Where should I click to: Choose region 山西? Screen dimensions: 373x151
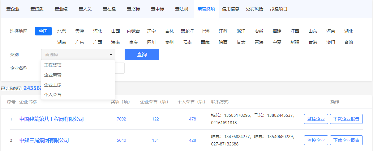click(116, 31)
